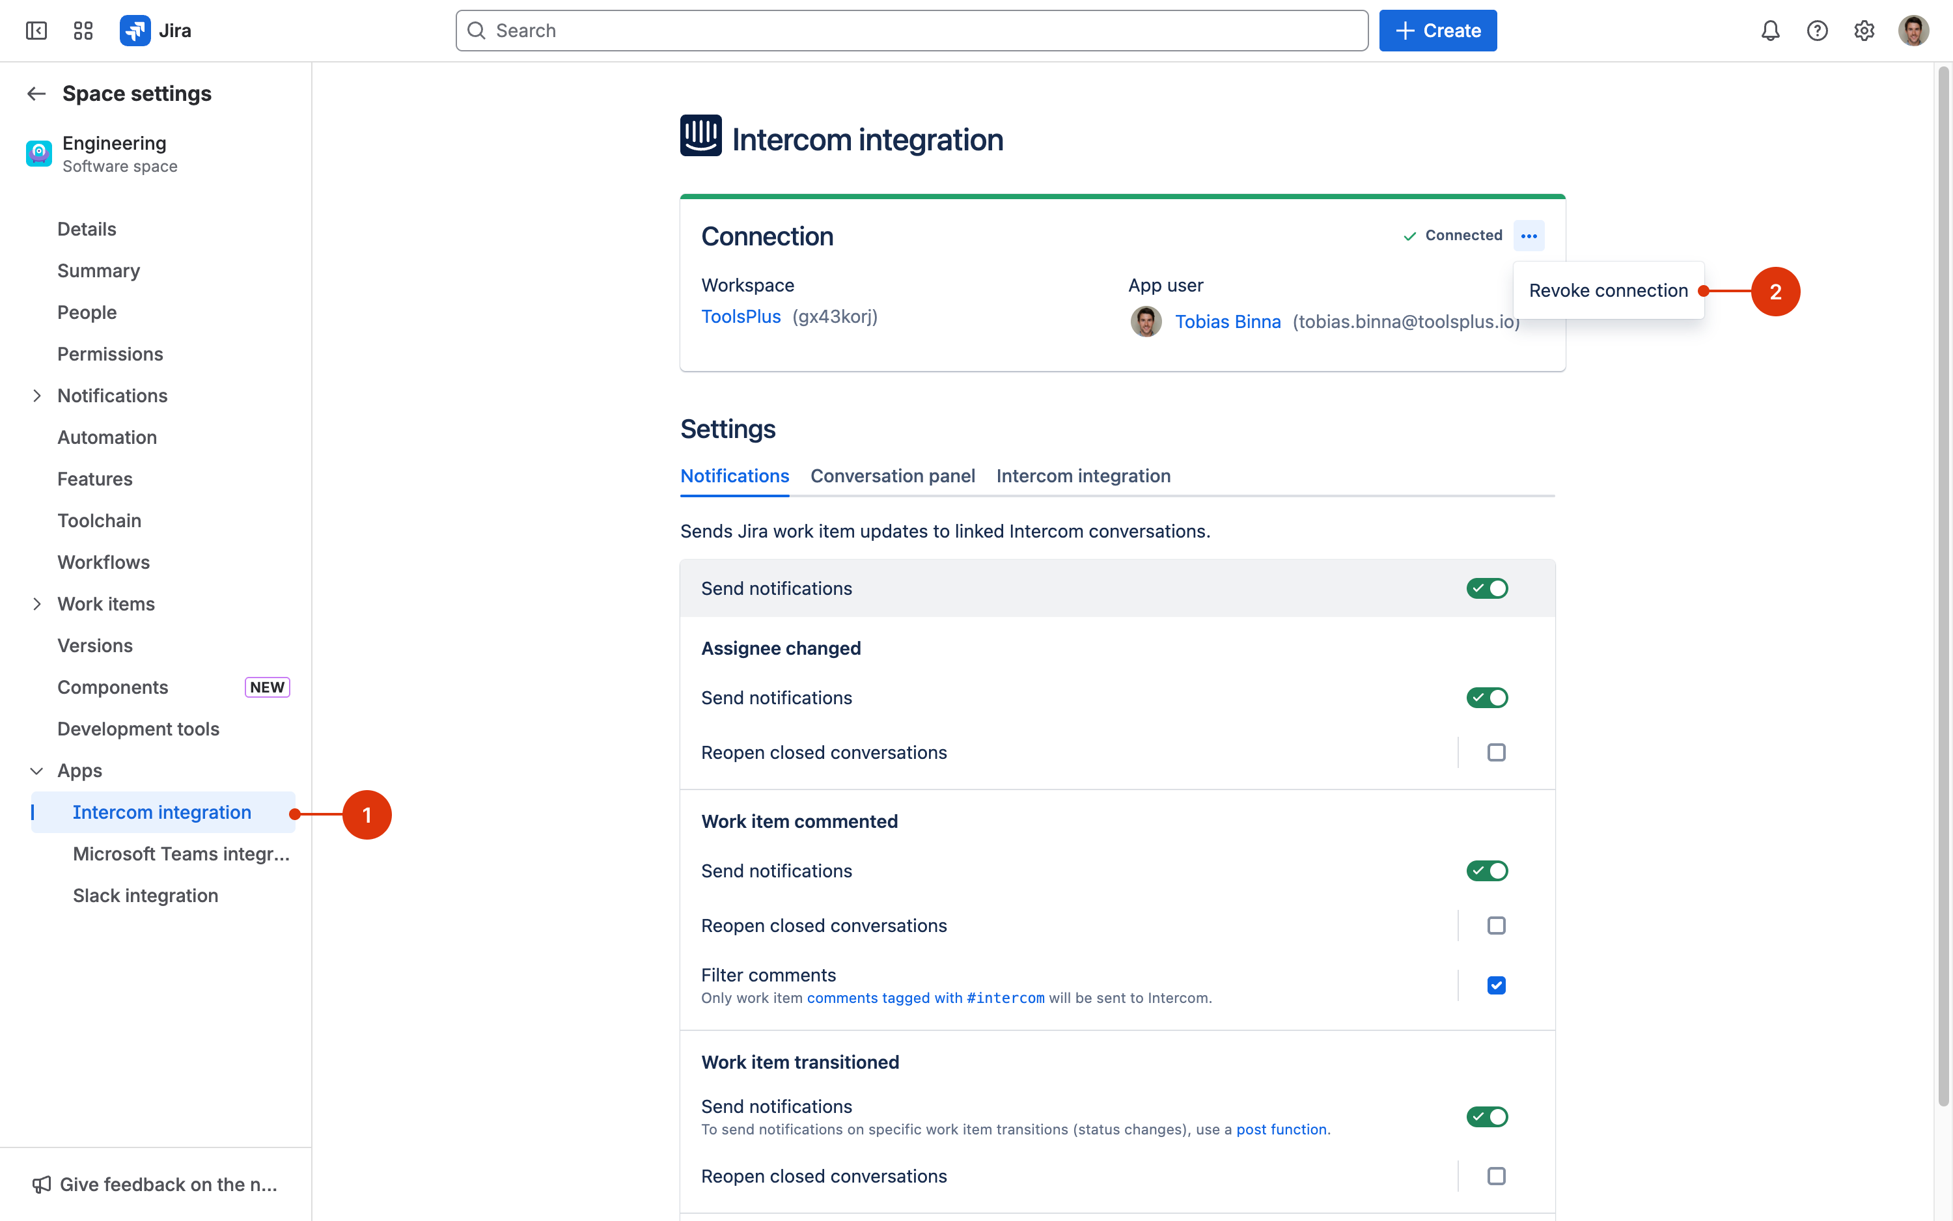Click into the Search field
This screenshot has width=1953, height=1221.
(x=911, y=31)
